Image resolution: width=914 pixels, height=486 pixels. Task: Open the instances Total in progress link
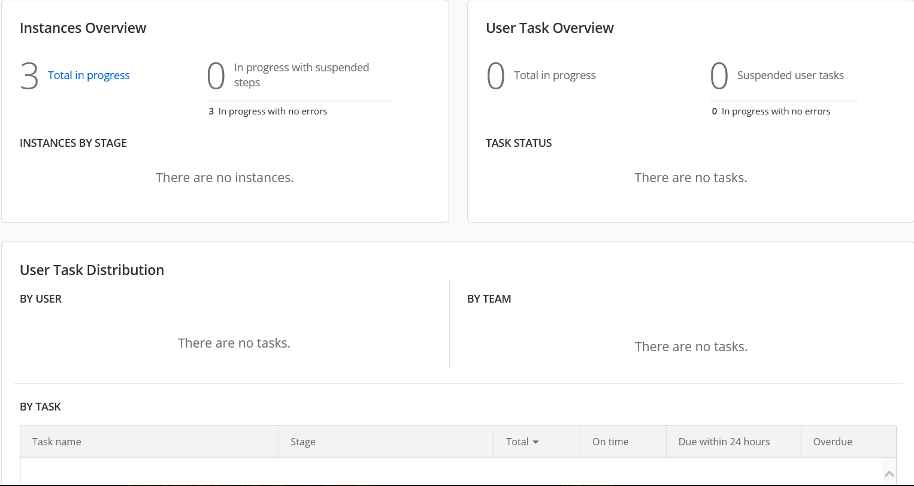pyautogui.click(x=89, y=76)
